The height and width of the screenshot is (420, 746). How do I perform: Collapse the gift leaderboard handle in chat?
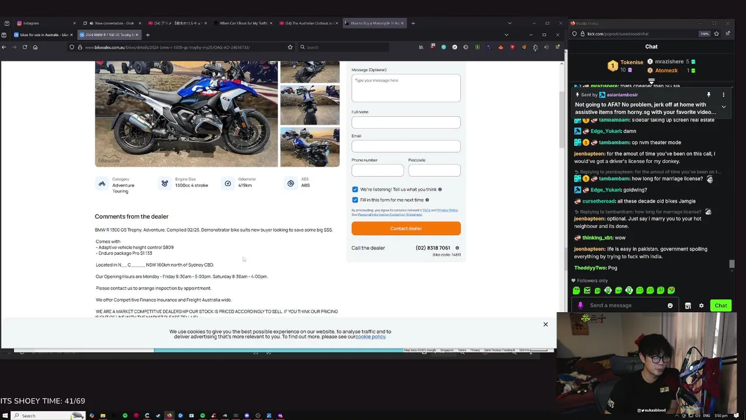(x=652, y=81)
